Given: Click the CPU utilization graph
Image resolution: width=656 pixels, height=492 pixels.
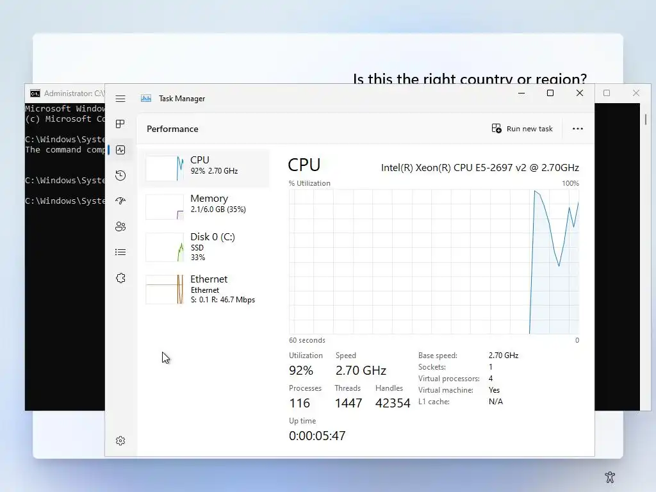Looking at the screenshot, I should click(x=434, y=261).
